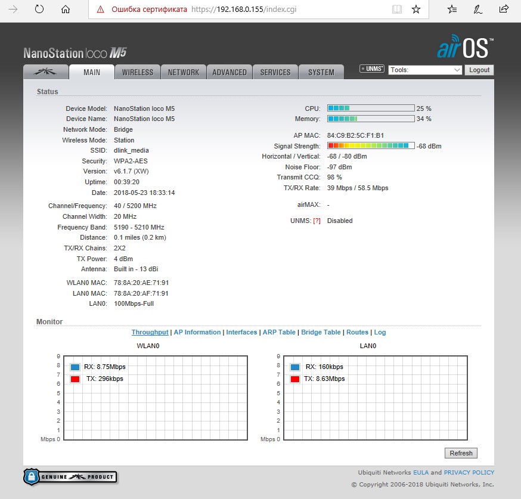Open the Log link
This screenshot has width=521, height=499.
[x=380, y=332]
